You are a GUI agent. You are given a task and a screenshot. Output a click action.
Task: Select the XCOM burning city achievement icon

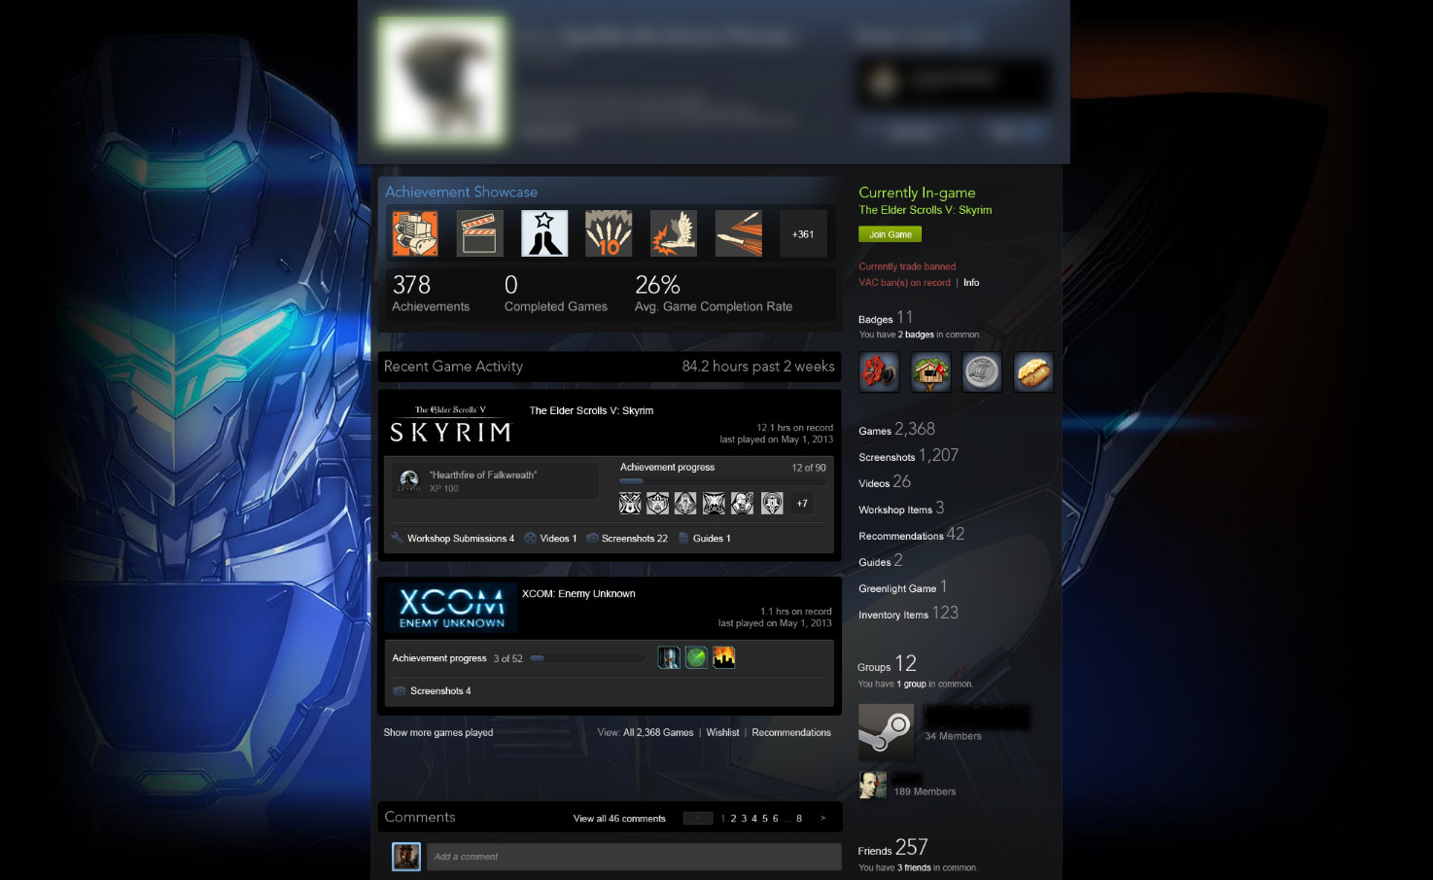[x=723, y=657]
